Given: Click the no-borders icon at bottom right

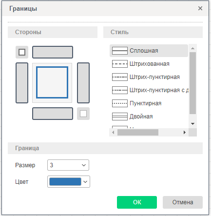Looking at the screenshot, I should click(x=83, y=114).
